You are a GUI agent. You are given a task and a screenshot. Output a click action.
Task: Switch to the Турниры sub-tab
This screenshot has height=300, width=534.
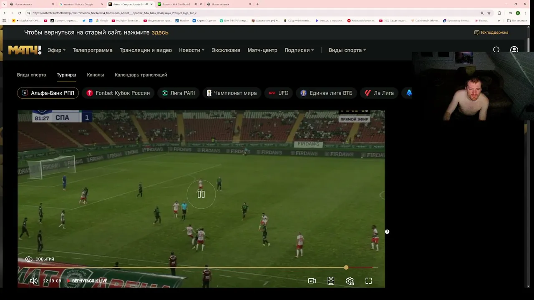66,75
